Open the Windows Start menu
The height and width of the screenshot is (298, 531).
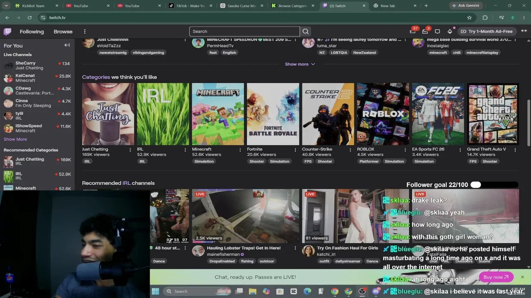point(155,291)
